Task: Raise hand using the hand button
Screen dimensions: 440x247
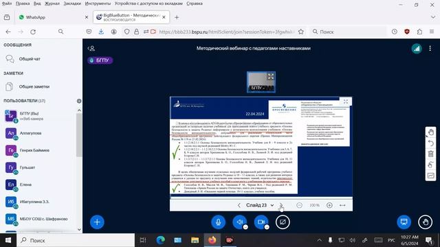Action: click(426, 222)
